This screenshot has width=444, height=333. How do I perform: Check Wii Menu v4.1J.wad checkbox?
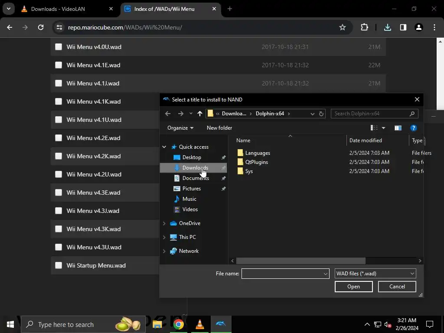tap(59, 83)
